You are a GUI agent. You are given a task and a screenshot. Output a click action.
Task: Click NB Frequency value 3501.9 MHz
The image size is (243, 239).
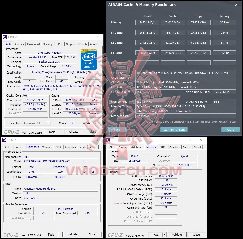185,165
